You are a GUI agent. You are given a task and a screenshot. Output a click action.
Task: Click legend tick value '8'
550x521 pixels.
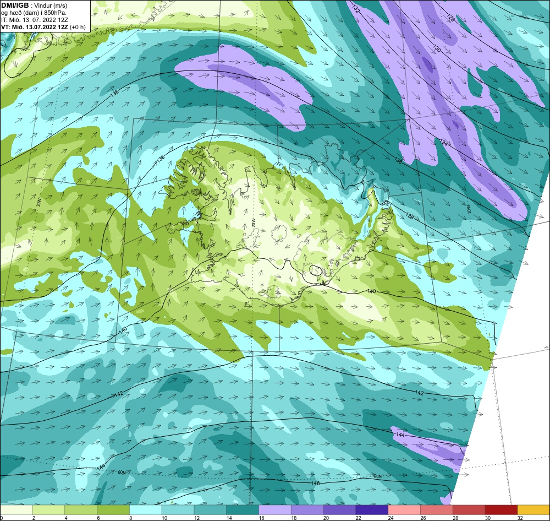[131, 518]
